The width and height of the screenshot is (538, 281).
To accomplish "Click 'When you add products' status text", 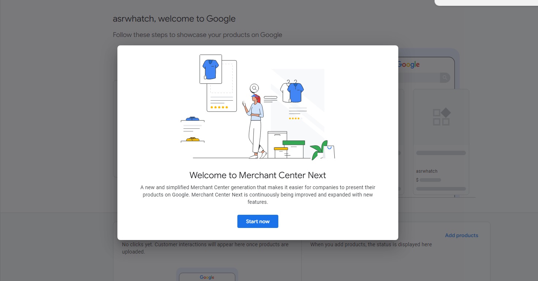I will [x=371, y=244].
